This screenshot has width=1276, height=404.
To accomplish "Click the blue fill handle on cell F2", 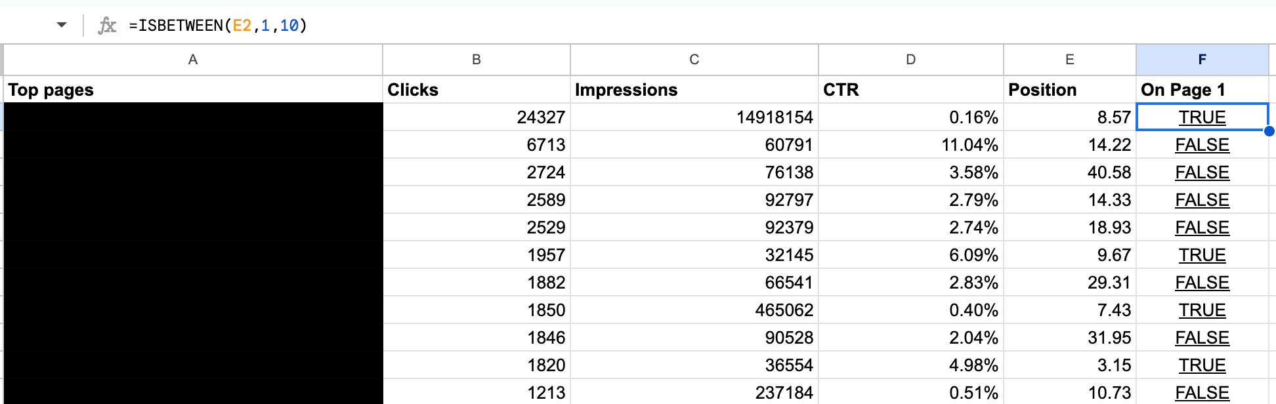I will pyautogui.click(x=1268, y=131).
